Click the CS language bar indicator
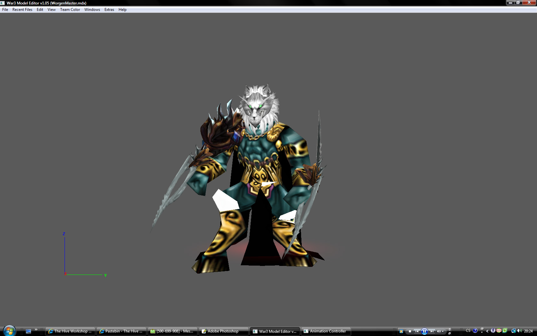Viewport: 537px width, 336px height. tap(468, 331)
